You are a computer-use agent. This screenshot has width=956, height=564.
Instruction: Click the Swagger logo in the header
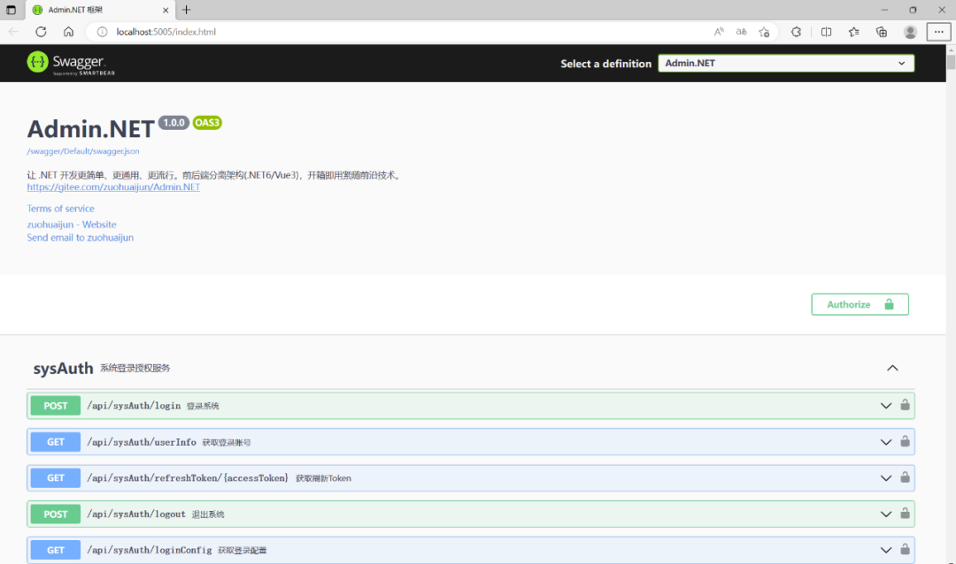71,63
